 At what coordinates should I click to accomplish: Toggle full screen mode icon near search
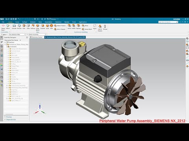point(180,22)
